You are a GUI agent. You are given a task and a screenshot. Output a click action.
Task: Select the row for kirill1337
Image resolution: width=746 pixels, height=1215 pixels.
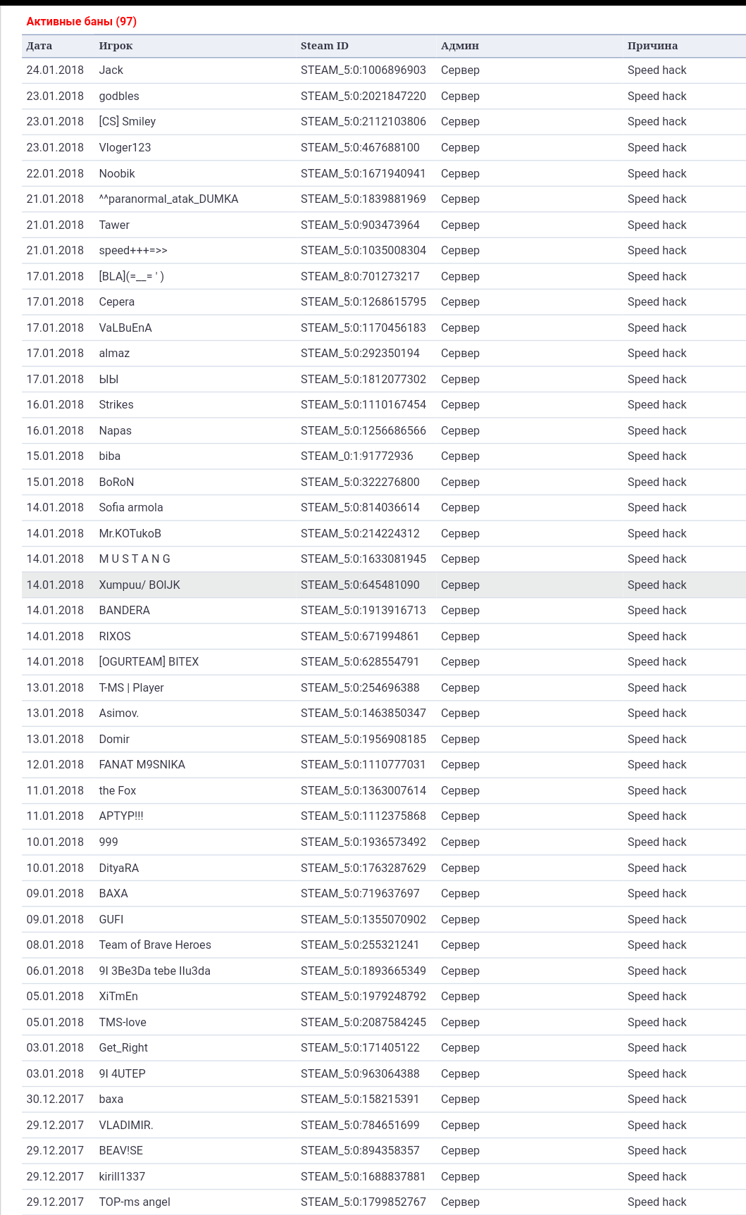[384, 1176]
